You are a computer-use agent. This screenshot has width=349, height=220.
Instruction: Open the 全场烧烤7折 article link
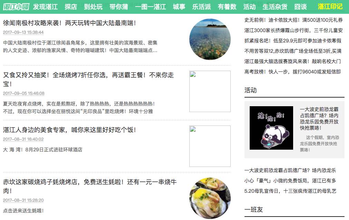(87, 76)
